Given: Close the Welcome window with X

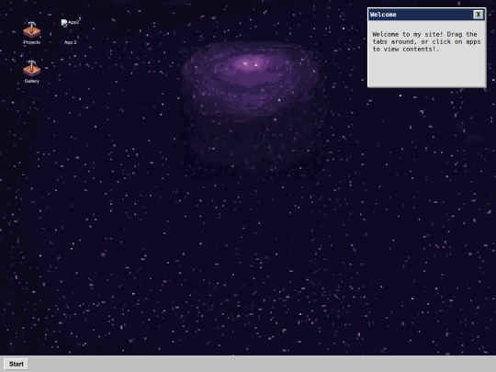Looking at the screenshot, I should 479,15.
